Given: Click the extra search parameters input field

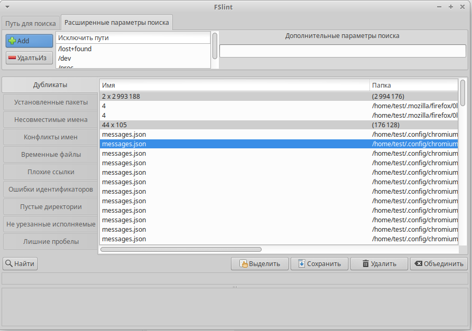Looking at the screenshot, I should point(343,51).
